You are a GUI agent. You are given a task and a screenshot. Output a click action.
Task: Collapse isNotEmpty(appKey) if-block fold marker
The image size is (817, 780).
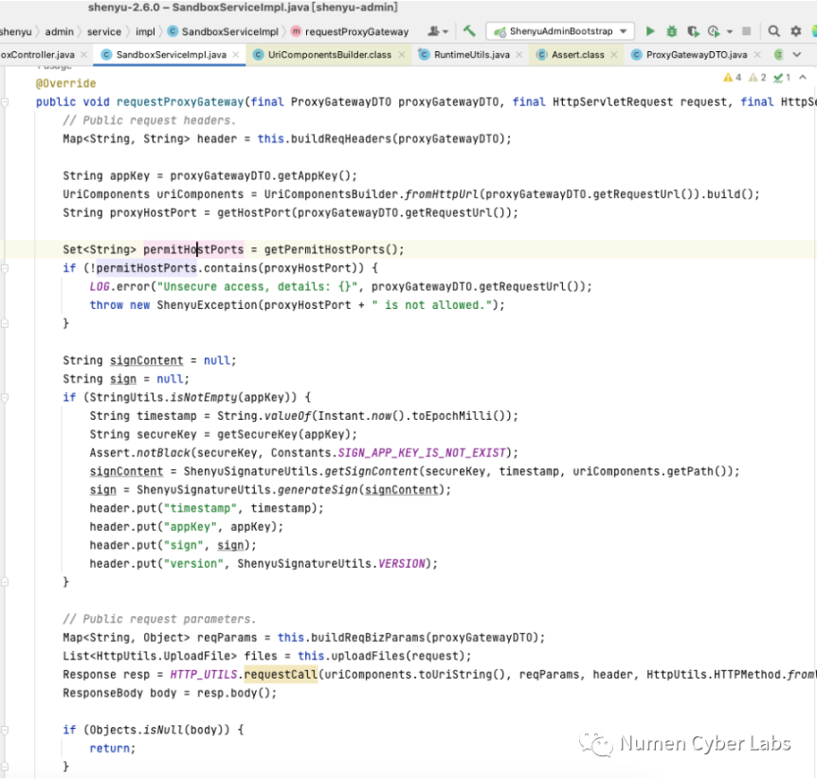click(x=5, y=397)
